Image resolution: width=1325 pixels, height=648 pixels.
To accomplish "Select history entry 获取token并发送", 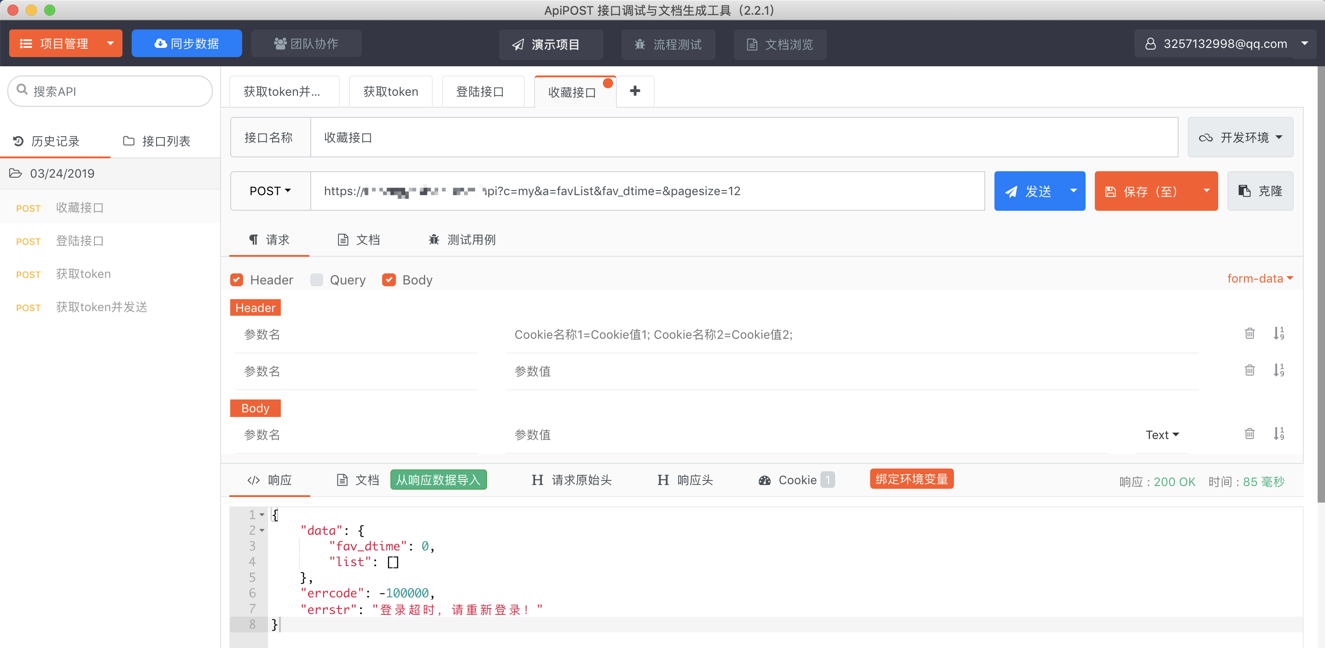I will [x=110, y=307].
